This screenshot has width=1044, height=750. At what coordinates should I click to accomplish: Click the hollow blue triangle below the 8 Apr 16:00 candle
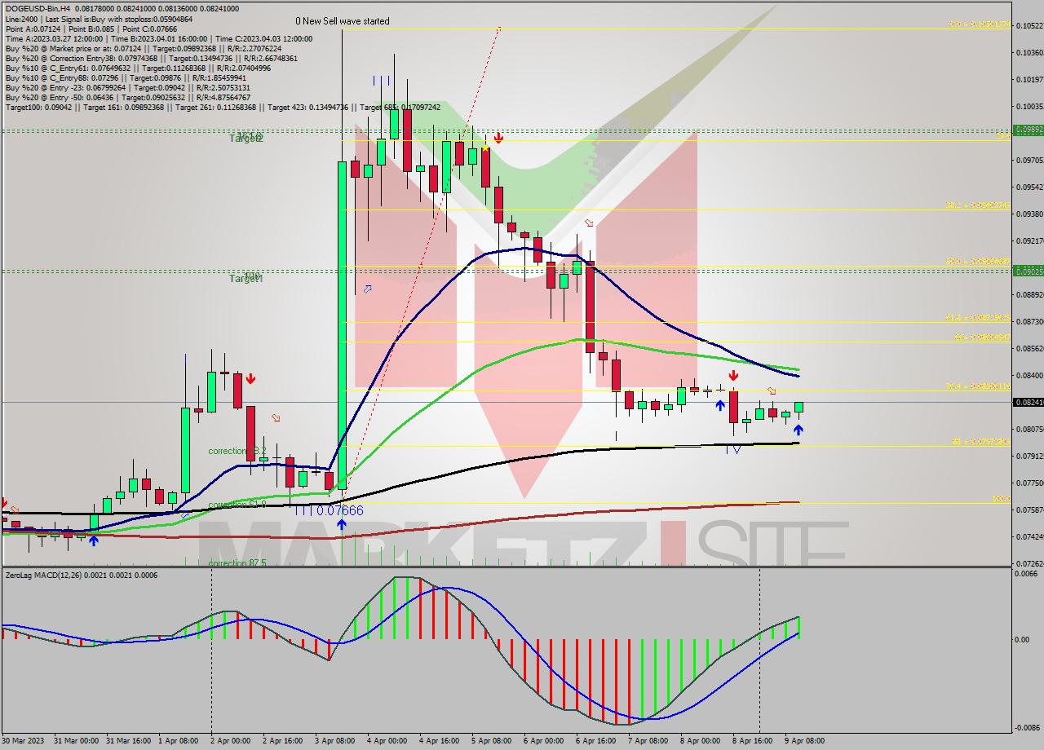[x=737, y=448]
